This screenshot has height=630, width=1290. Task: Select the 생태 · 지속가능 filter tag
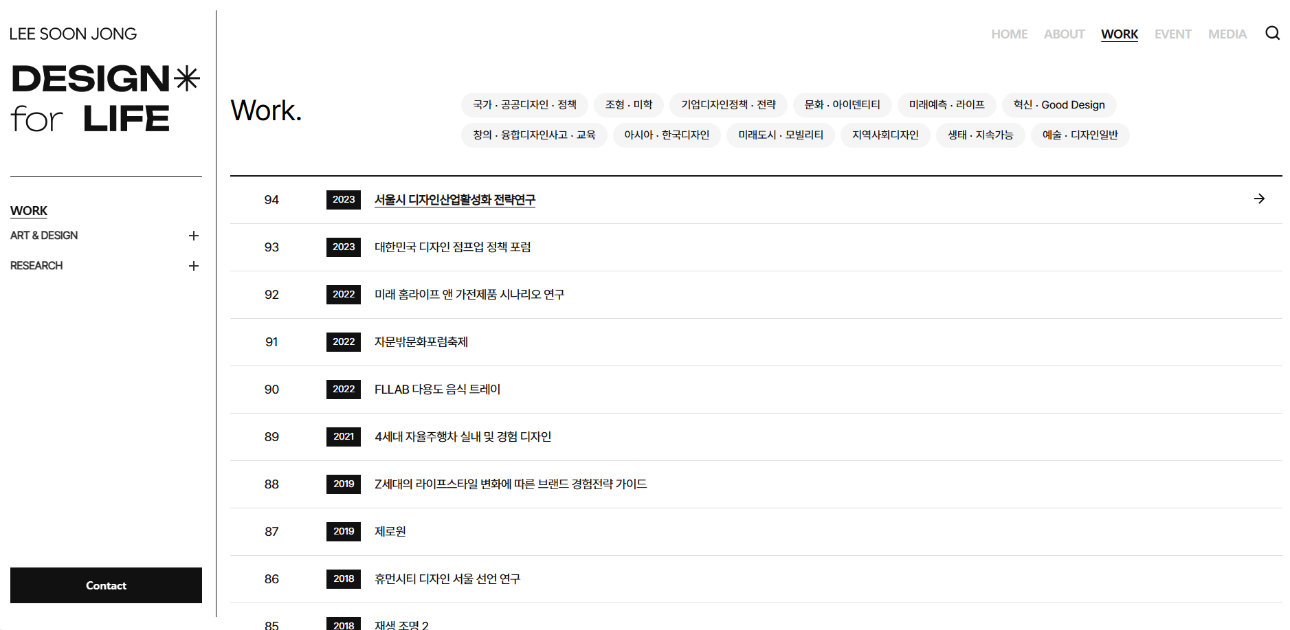coord(980,135)
